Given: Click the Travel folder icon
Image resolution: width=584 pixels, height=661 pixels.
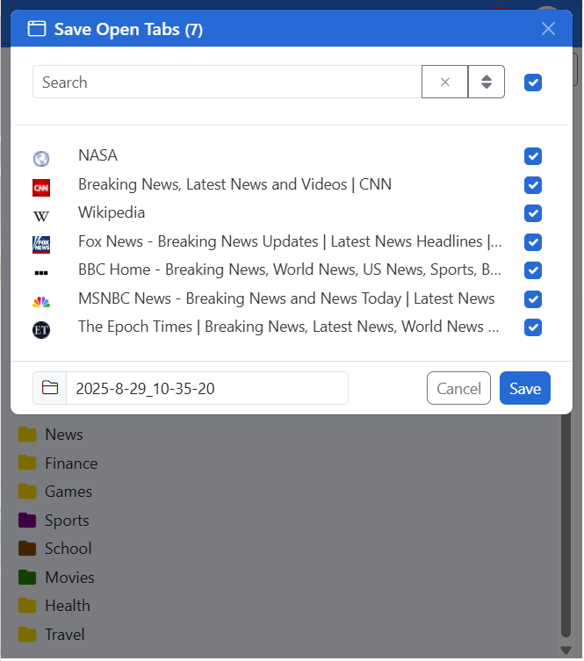Looking at the screenshot, I should point(27,634).
